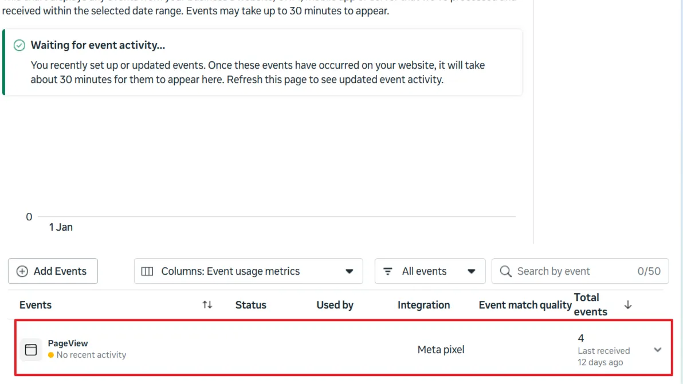Open the All events filter dropdown
Screen dimensions: 683x384
tap(430, 271)
